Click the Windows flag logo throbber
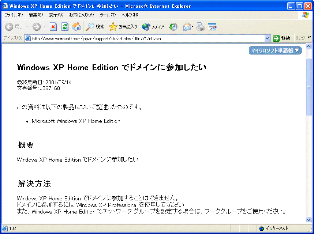This screenshot has width=314, height=234. point(305,15)
